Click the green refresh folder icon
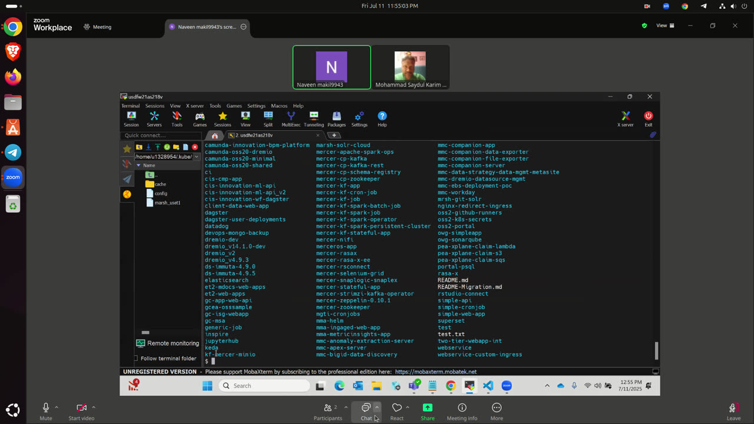The width and height of the screenshot is (754, 424). click(167, 147)
